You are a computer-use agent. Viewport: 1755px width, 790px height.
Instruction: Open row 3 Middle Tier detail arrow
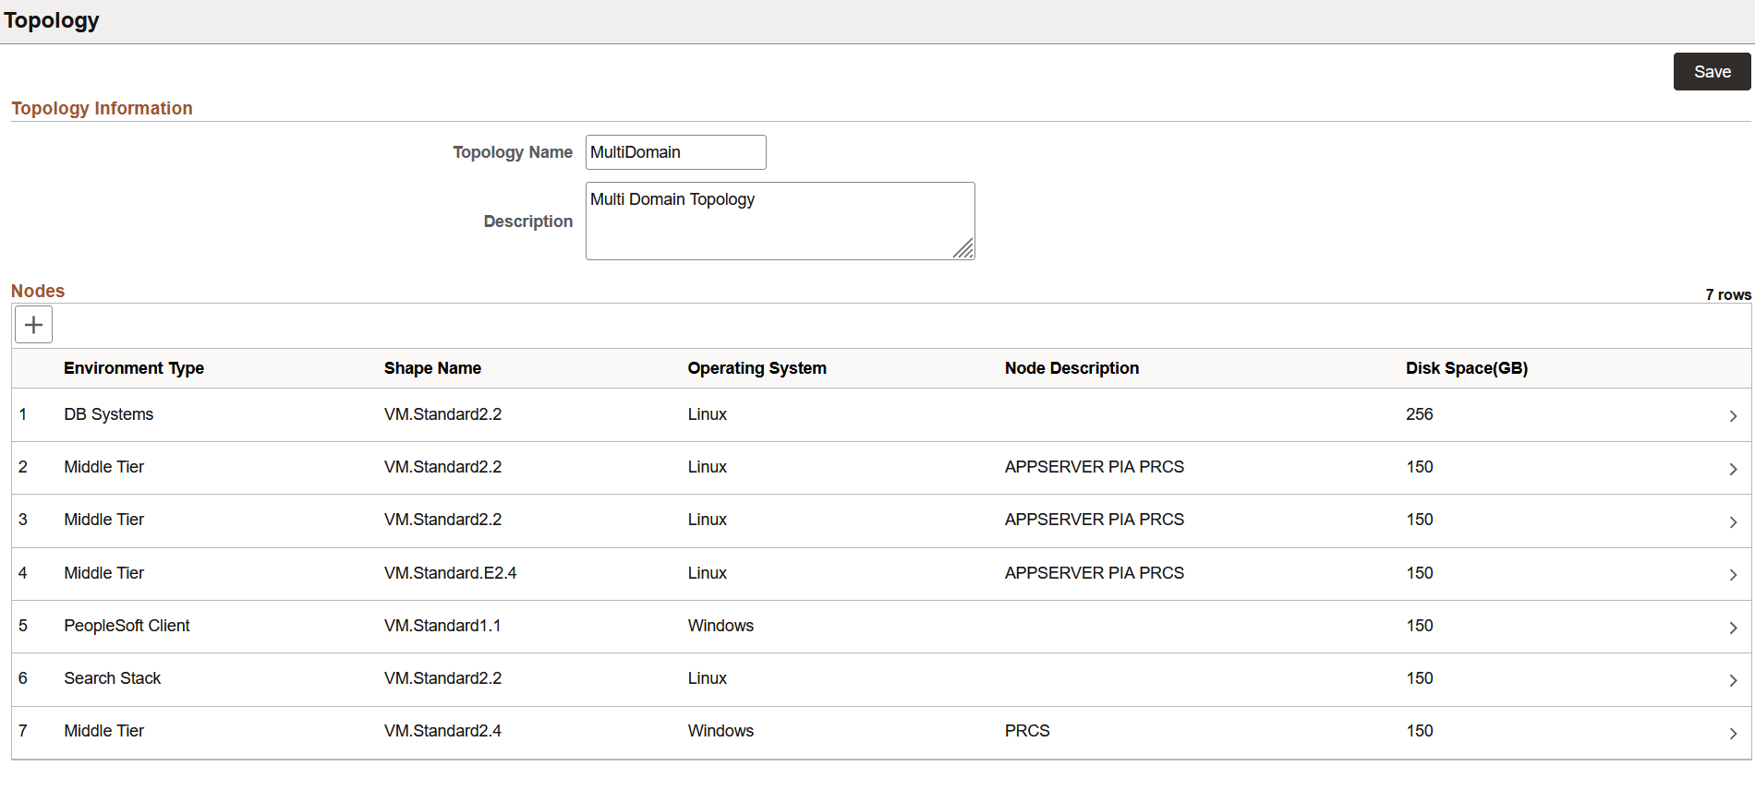coord(1733,521)
